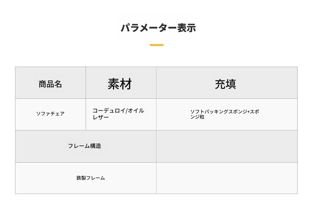The image size is (313, 213).
Task: Select the 素材 header cell
Action: click(121, 83)
